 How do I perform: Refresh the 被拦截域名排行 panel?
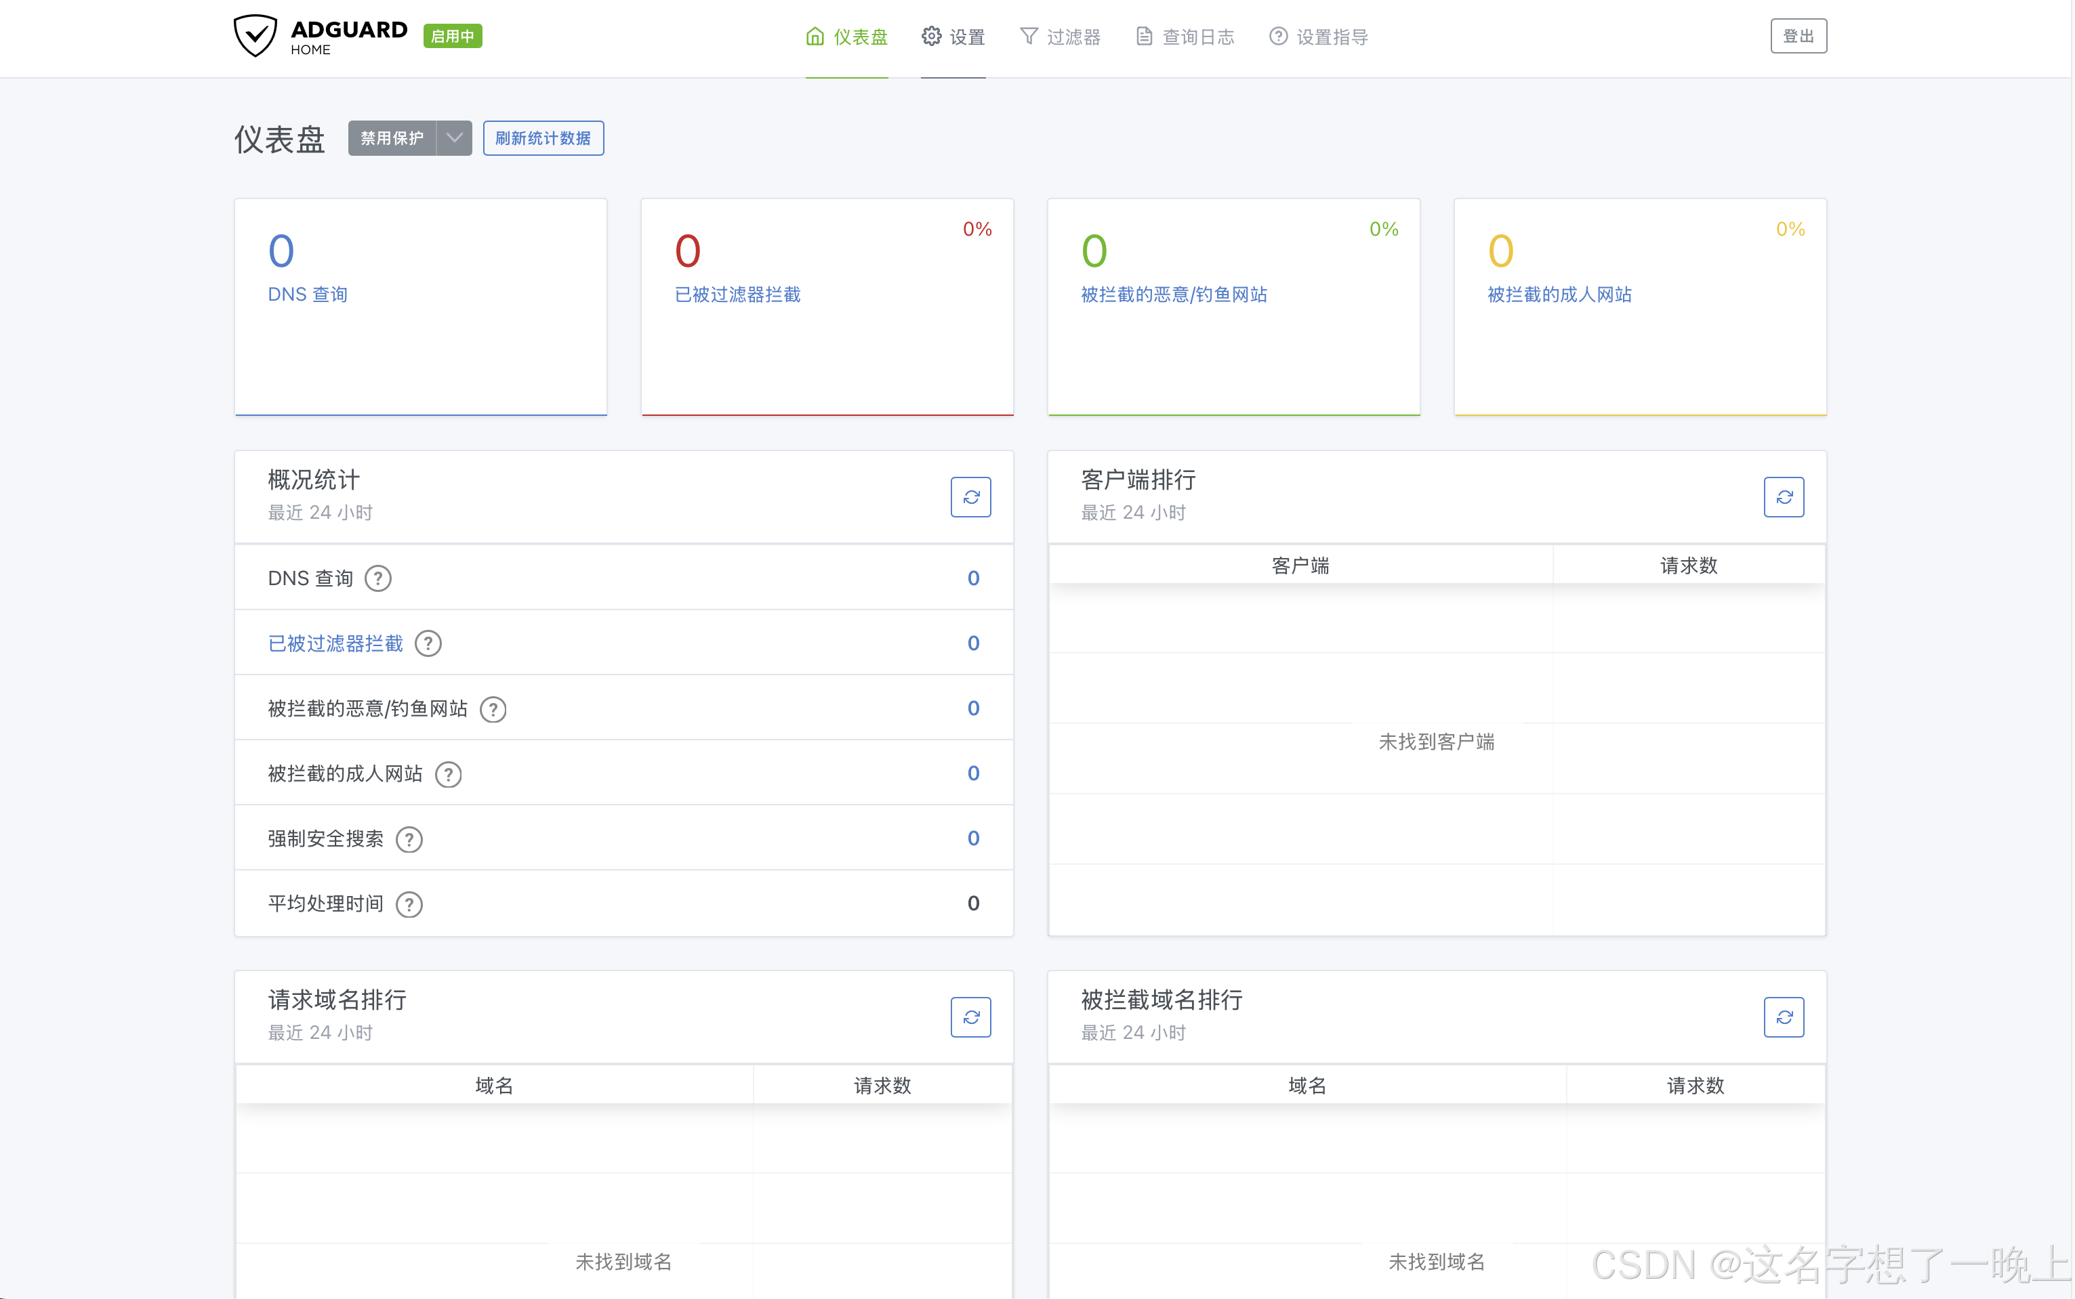pos(1784,1017)
